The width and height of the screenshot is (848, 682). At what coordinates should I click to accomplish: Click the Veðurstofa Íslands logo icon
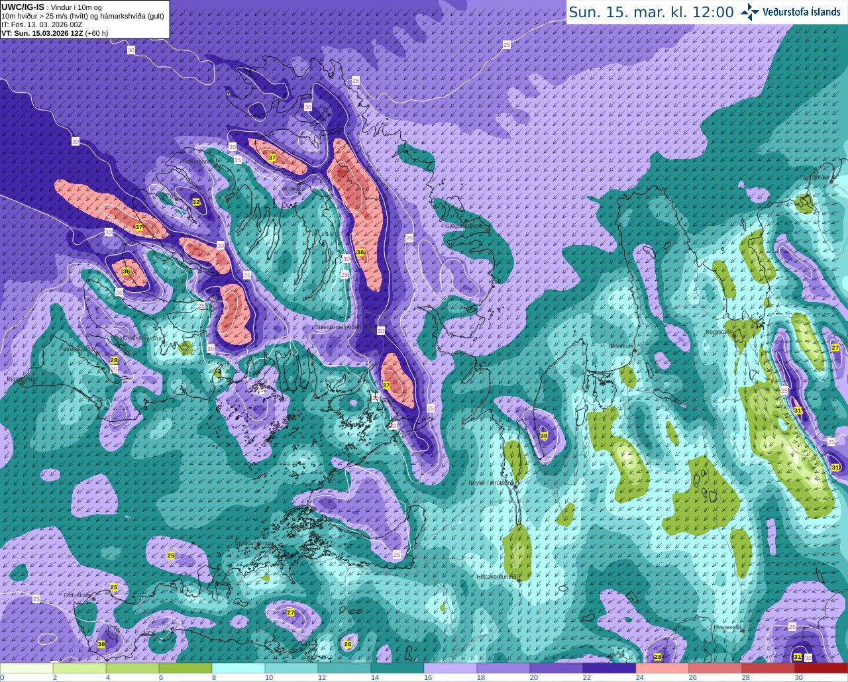pos(750,12)
